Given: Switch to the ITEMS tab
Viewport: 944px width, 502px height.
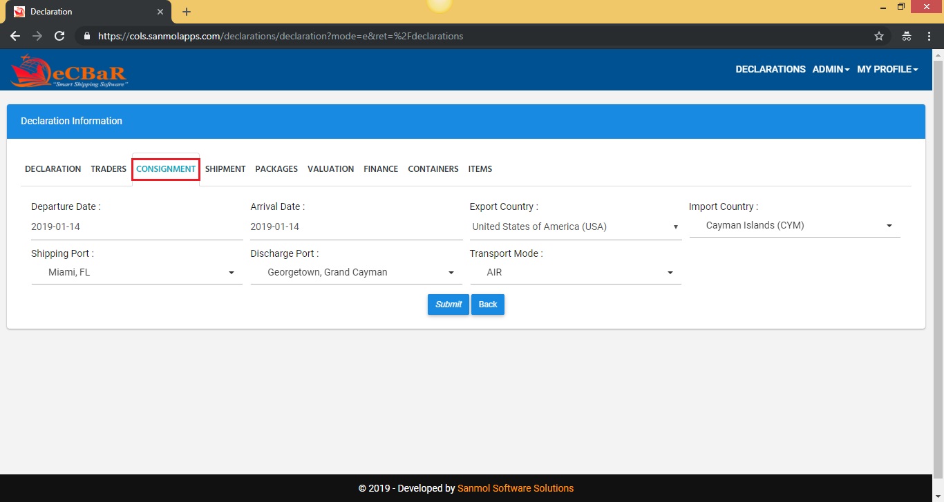Looking at the screenshot, I should [480, 169].
